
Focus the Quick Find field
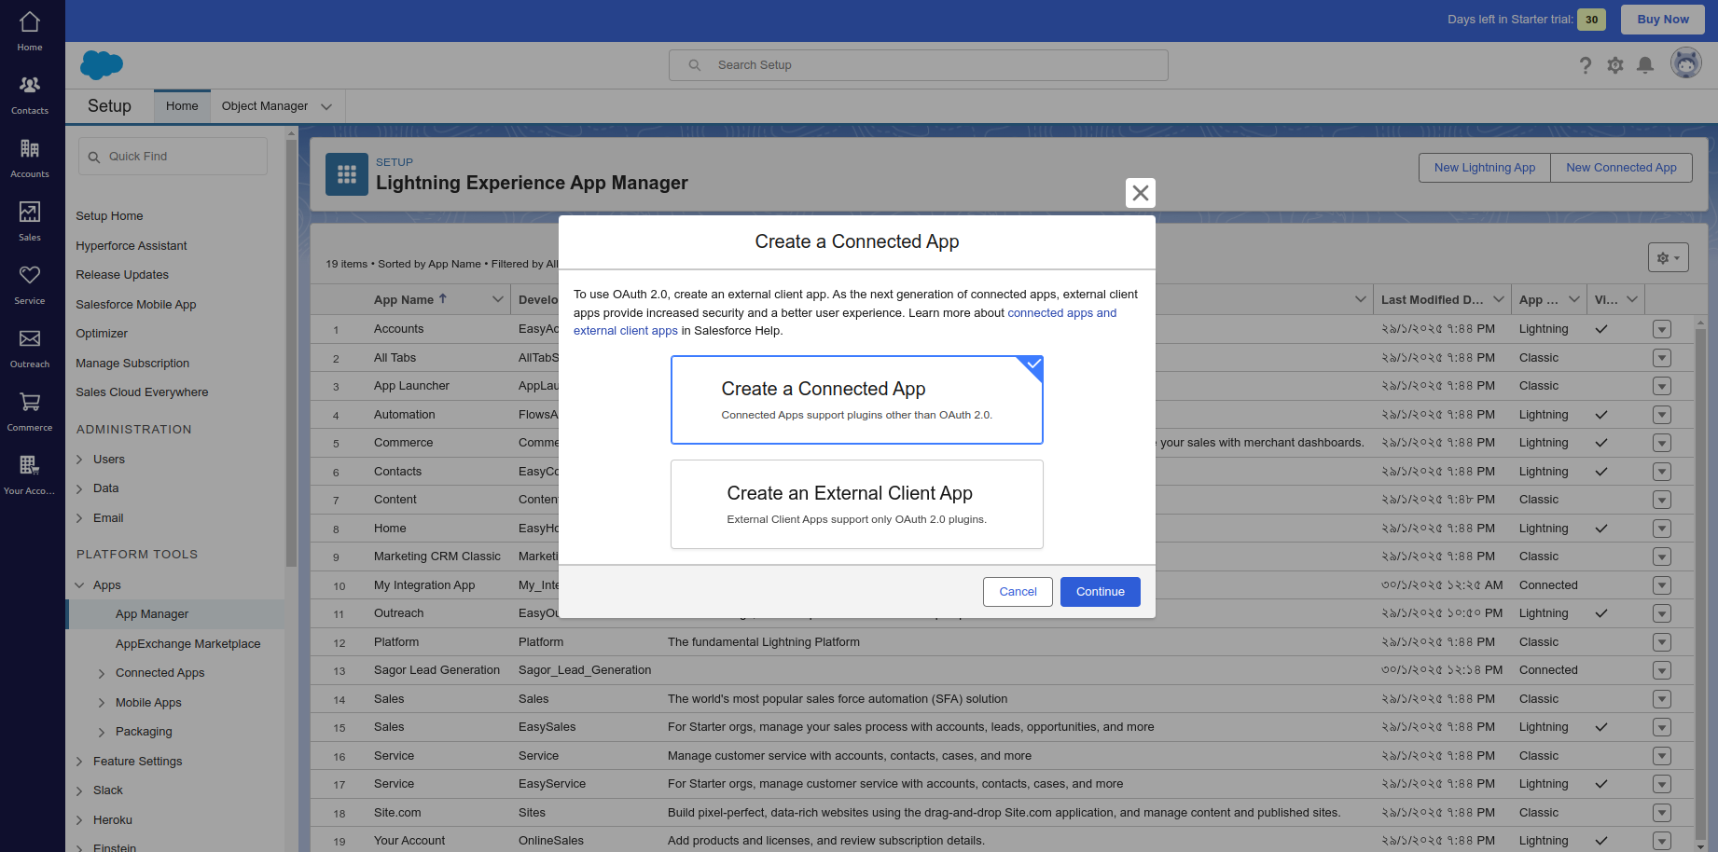point(173,157)
